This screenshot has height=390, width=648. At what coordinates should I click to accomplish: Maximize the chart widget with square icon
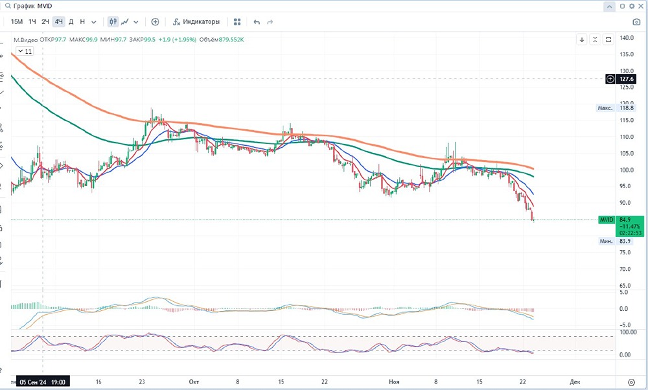point(622,6)
